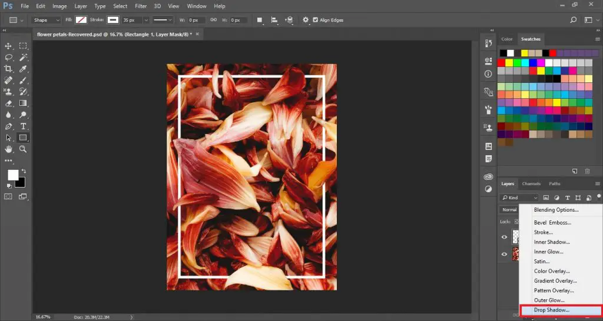Filter layers by shape layers
The image size is (603, 321).
click(x=578, y=198)
